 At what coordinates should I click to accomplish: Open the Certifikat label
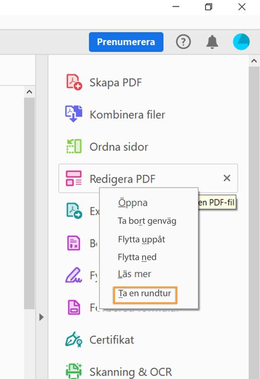(112, 340)
